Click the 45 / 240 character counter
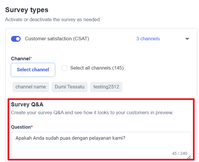Image resolution: width=199 pixels, height=162 pixels. 180,153
